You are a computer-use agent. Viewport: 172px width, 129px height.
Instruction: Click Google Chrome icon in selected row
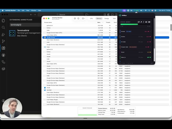click(x=45, y=37)
